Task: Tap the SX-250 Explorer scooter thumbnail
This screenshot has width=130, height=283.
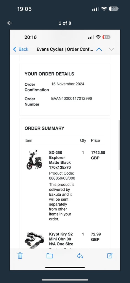Action: click(x=34, y=159)
